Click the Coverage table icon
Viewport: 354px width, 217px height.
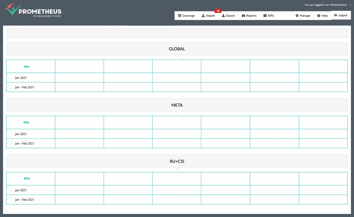point(180,16)
